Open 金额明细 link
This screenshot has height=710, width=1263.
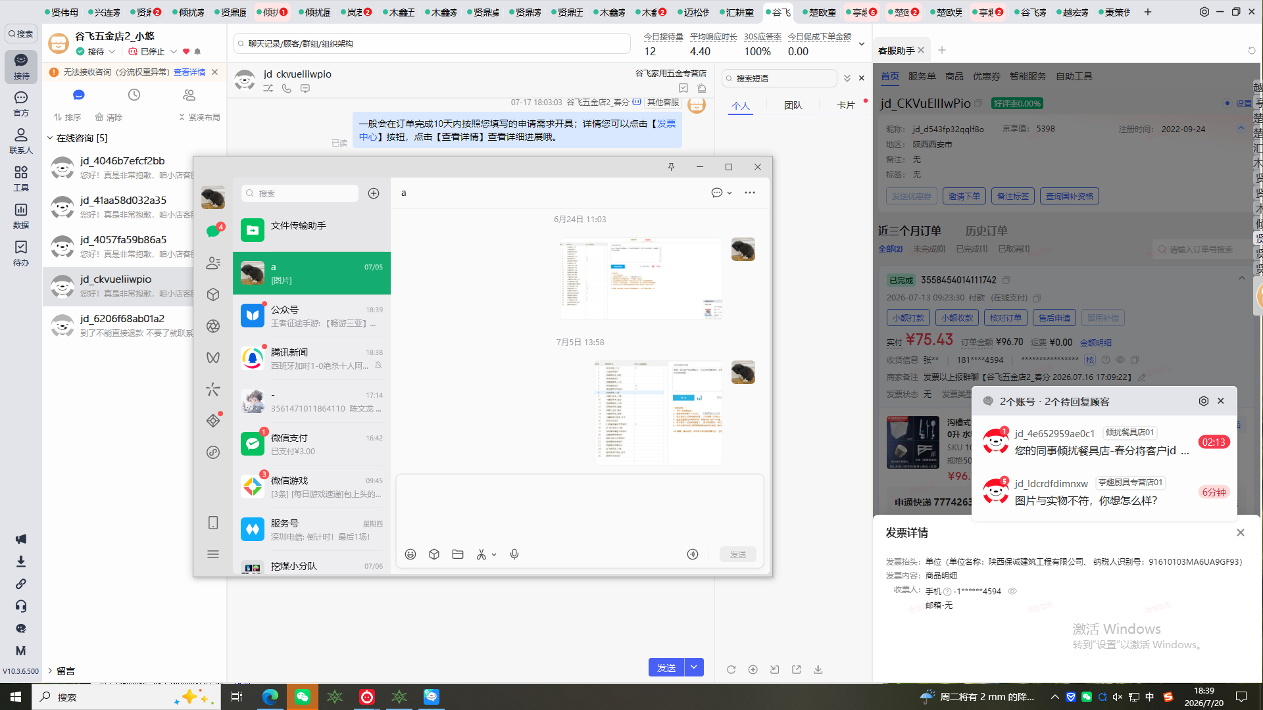tap(1096, 343)
